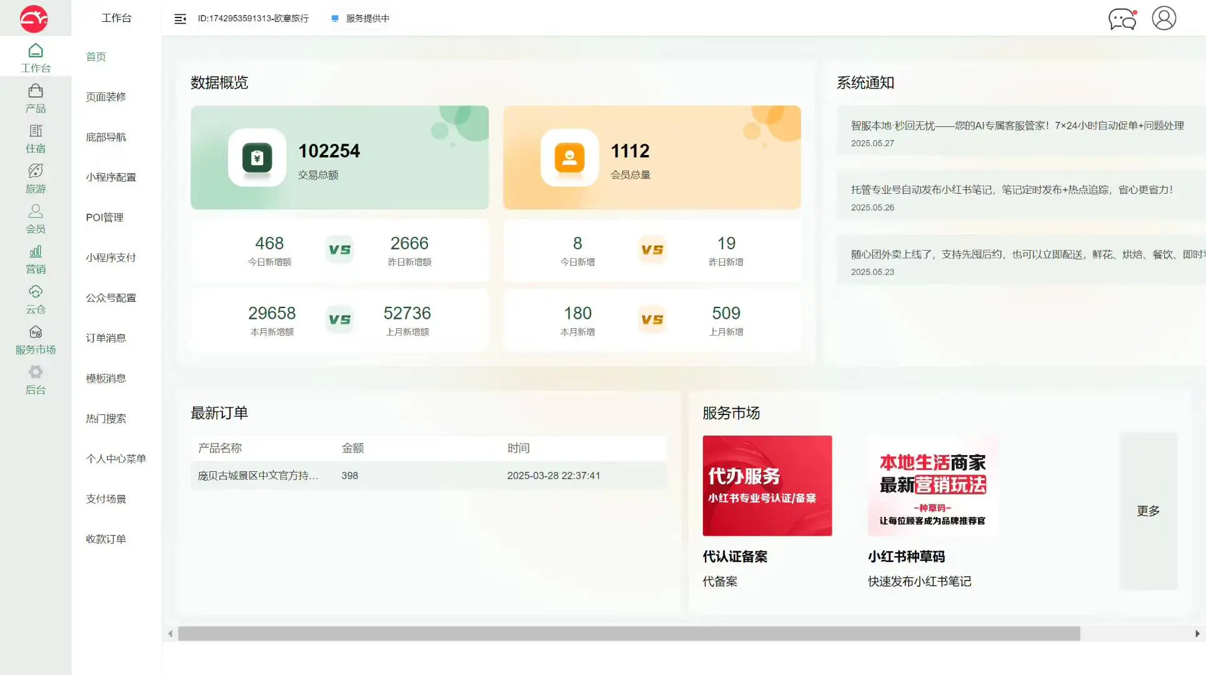Click the user profile icon at top right
Viewport: 1206px width, 675px height.
[x=1163, y=19]
